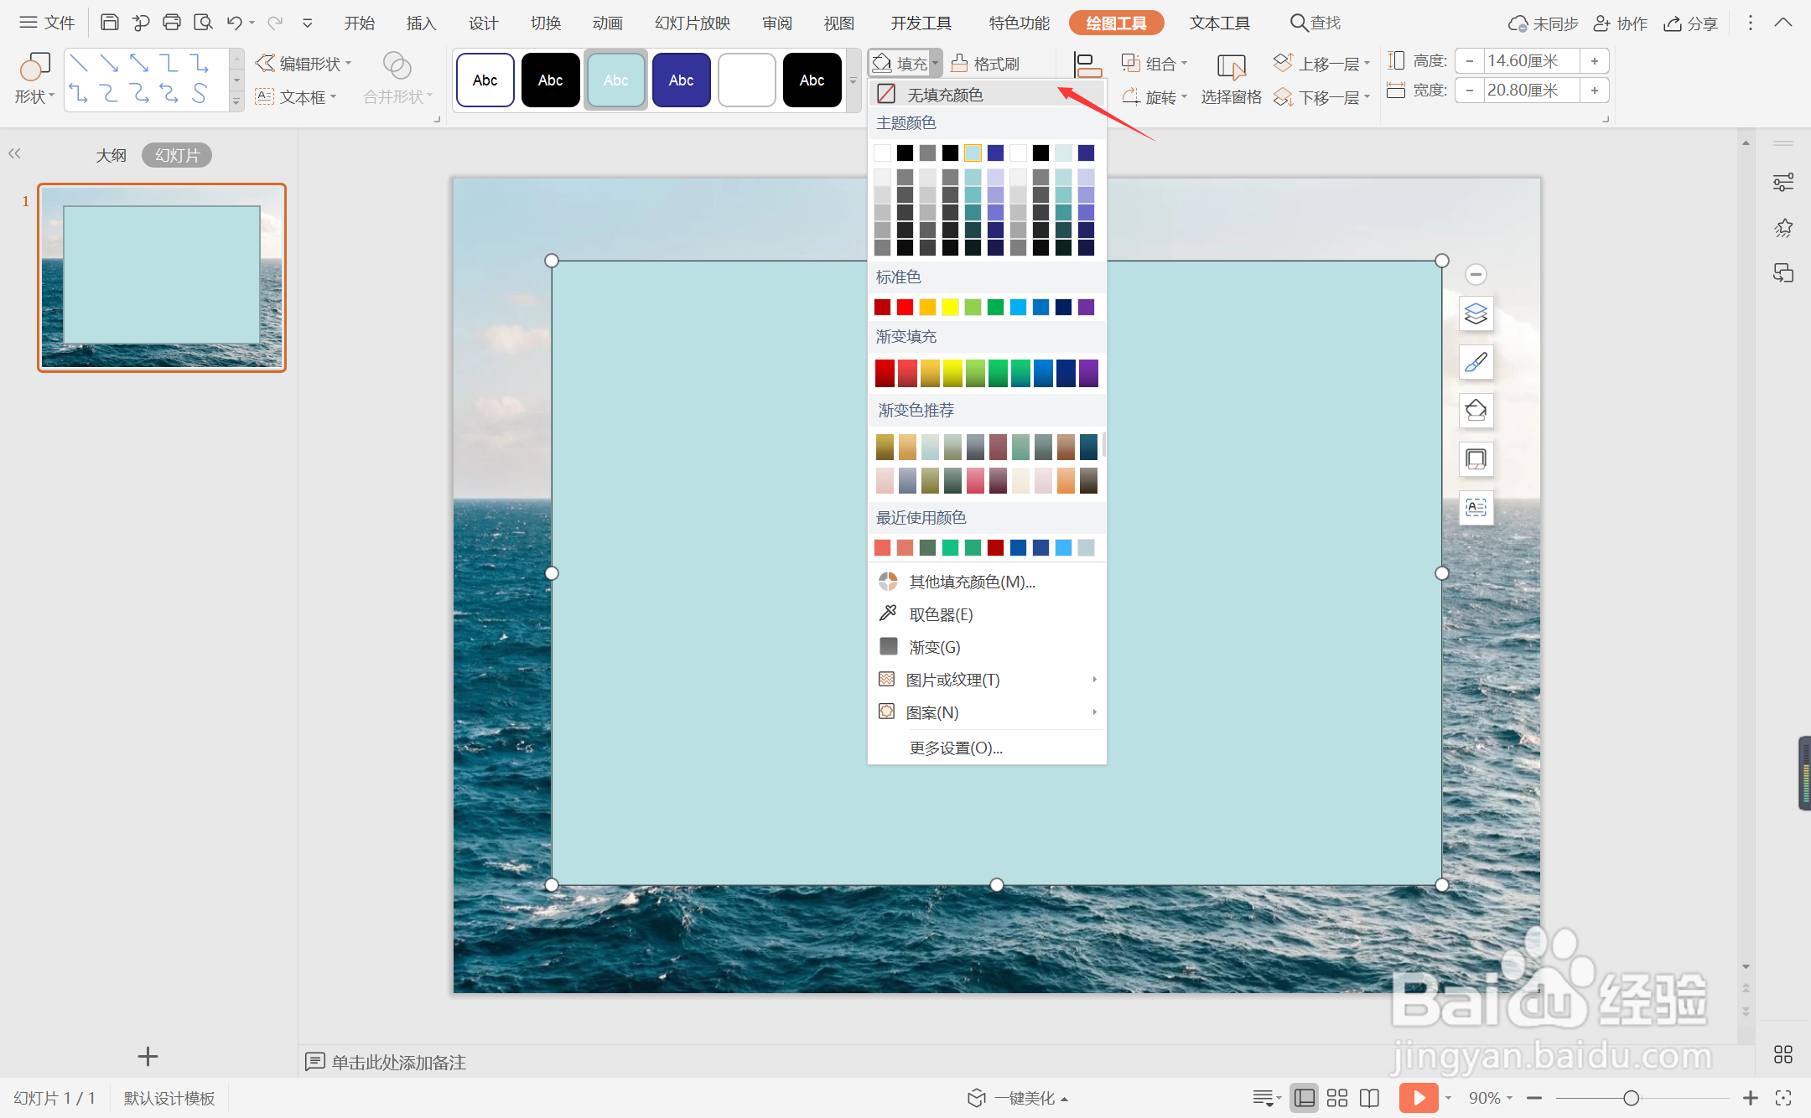Click More Fill Colors (其他填充颜色)
1811x1118 pixels.
(x=972, y=582)
